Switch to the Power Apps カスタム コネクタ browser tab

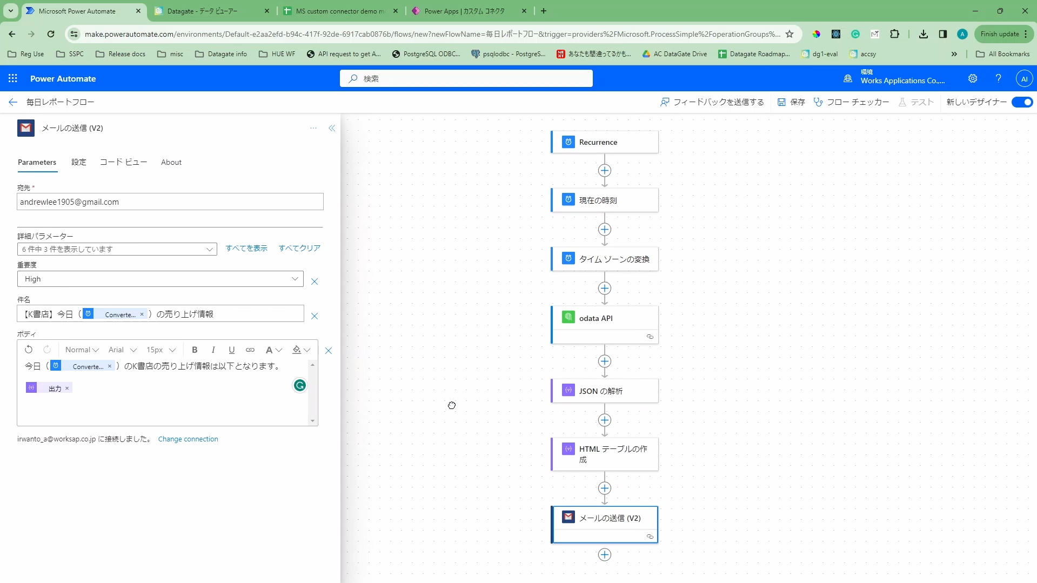click(469, 11)
